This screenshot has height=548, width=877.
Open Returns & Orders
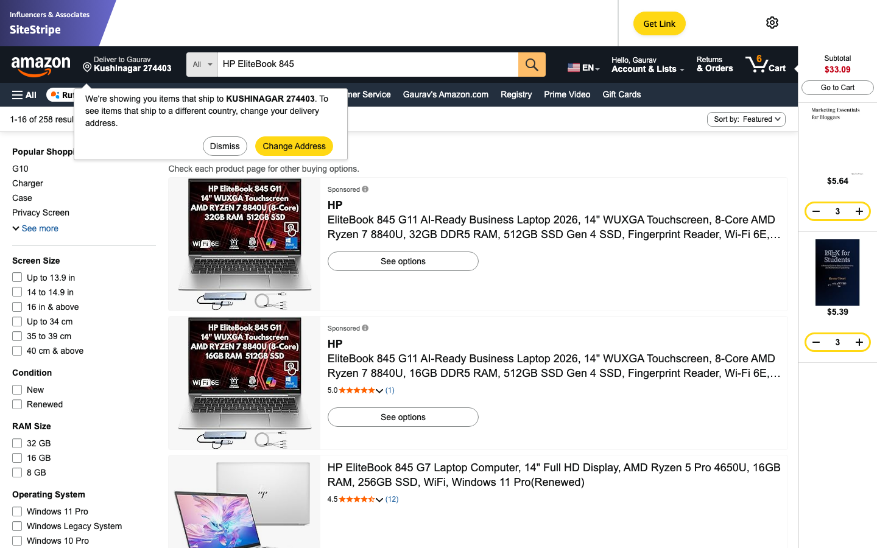tap(715, 65)
